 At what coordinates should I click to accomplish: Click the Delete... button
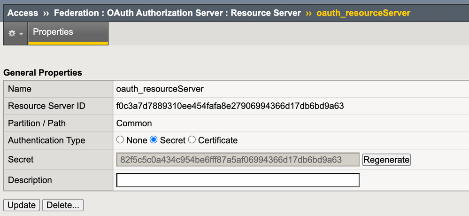point(63,205)
